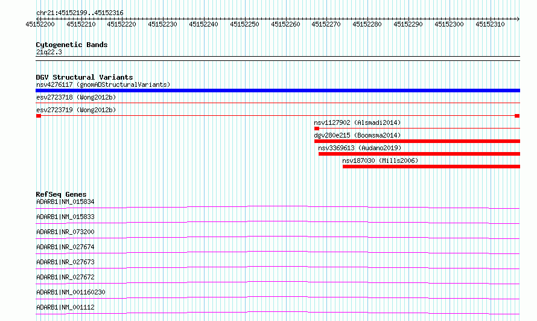Select ruler position 45152200

point(40,24)
